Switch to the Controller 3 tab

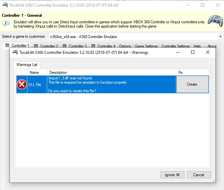74,46
